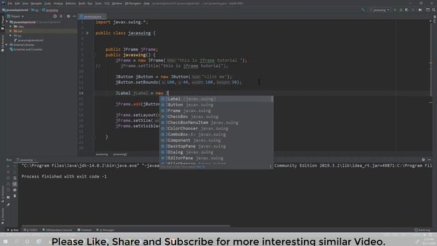Image resolution: width=437 pixels, height=246 pixels.
Task: Select JDialog in the completion popup
Action: tap(216, 152)
